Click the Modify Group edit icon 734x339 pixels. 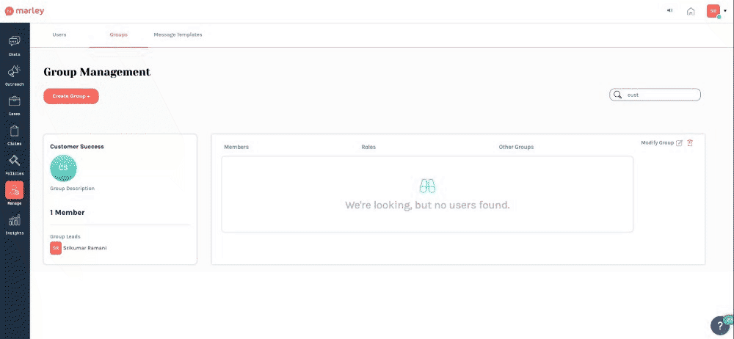click(x=679, y=142)
